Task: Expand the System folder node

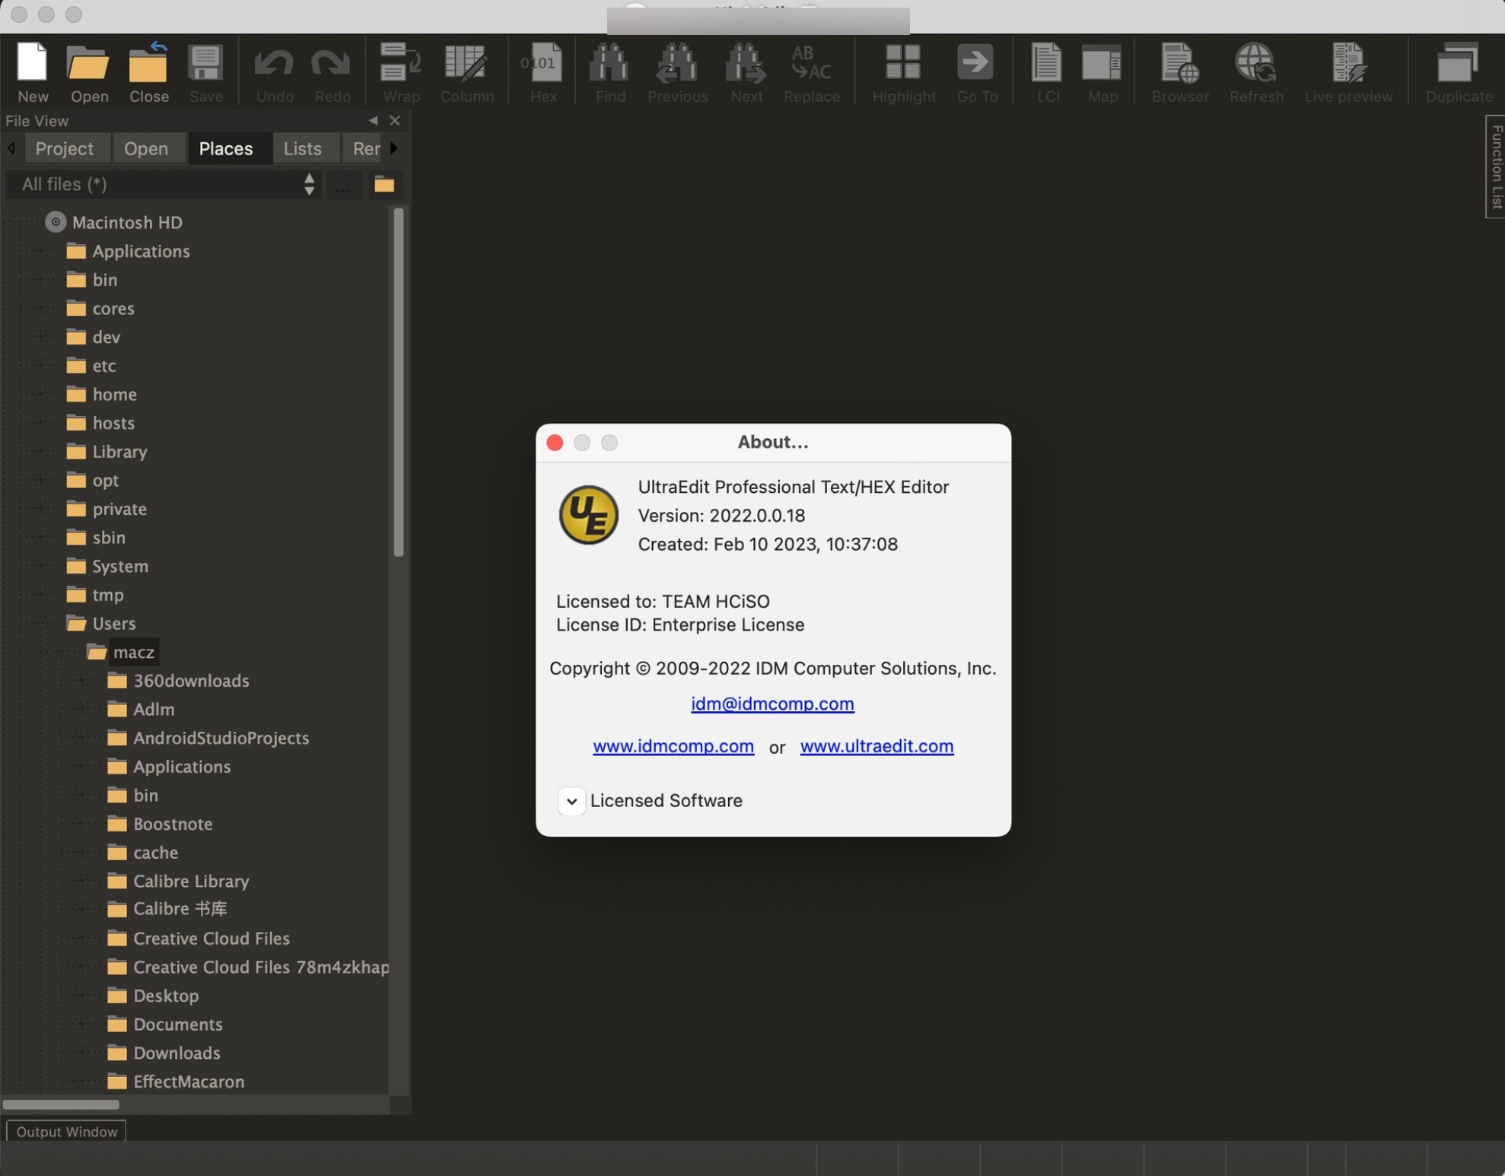Action: pyautogui.click(x=43, y=566)
